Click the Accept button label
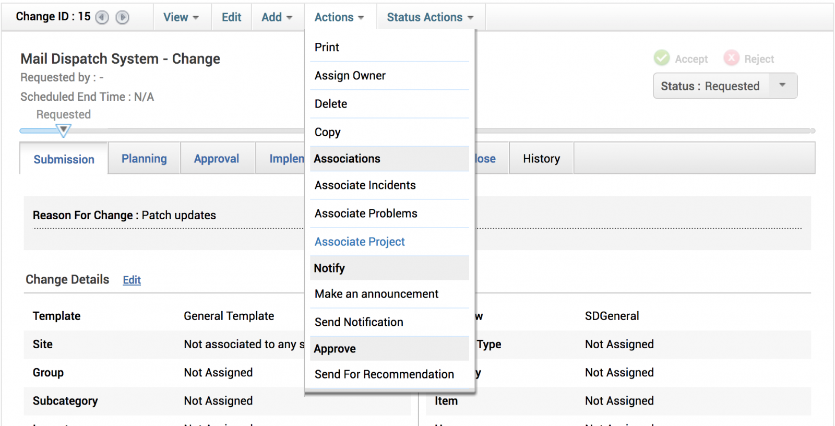Screen dimensions: 835x426 pos(691,59)
